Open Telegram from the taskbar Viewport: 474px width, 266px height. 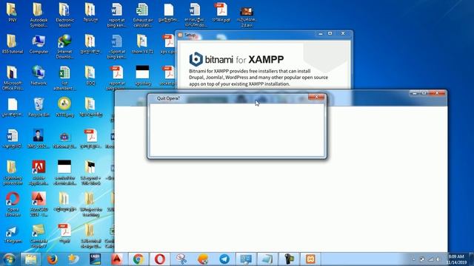point(224,259)
